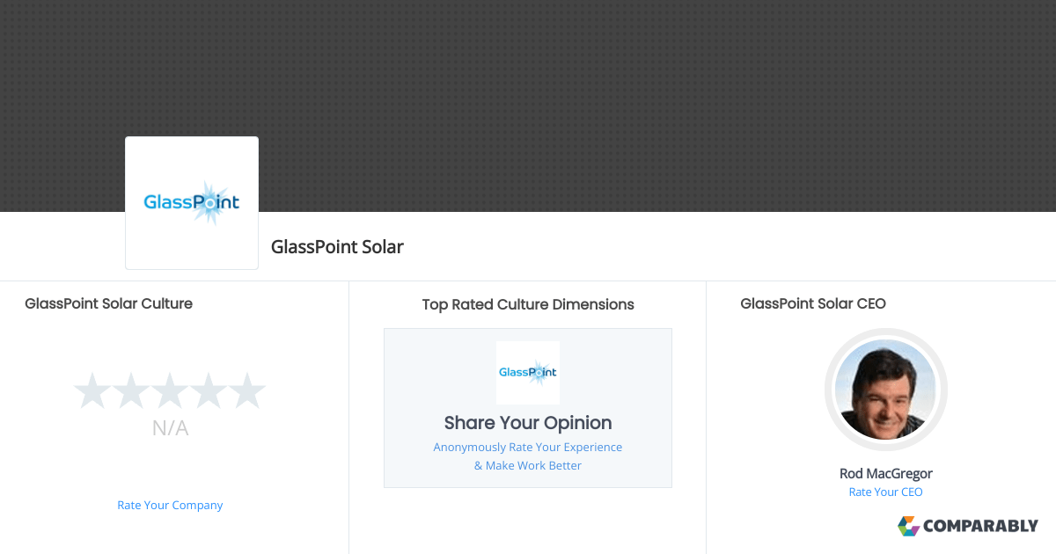Image resolution: width=1056 pixels, height=554 pixels.
Task: Select the GlassPoint Solar CEO heading
Action: 813,303
